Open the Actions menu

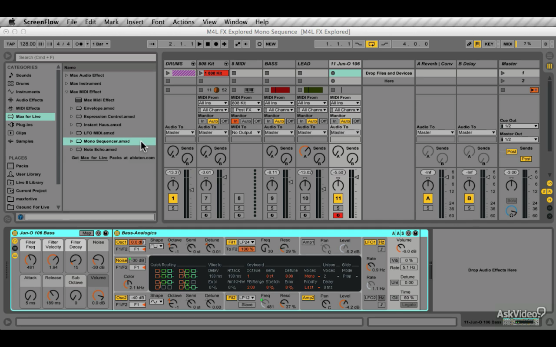point(183,22)
